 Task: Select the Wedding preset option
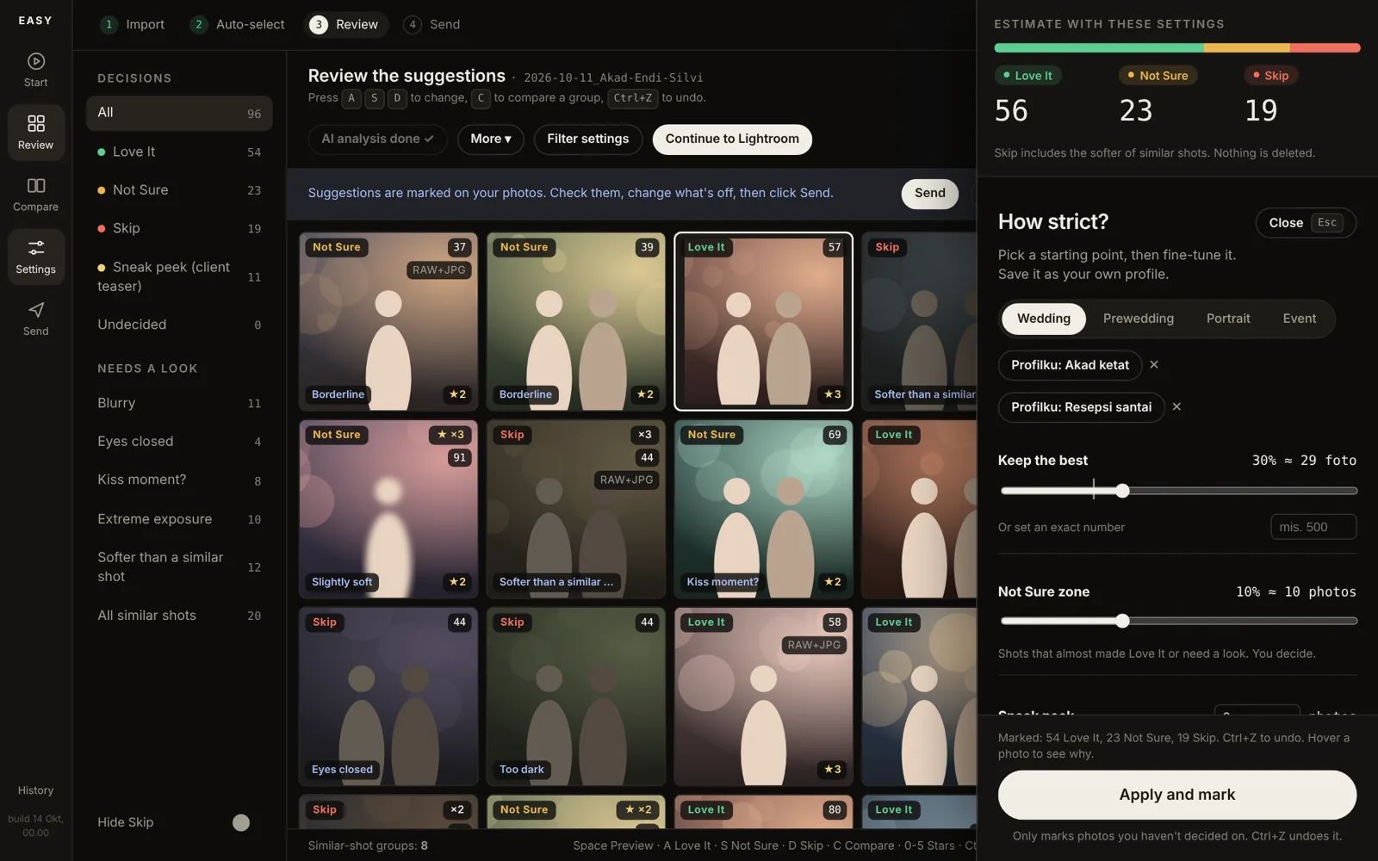pyautogui.click(x=1043, y=319)
